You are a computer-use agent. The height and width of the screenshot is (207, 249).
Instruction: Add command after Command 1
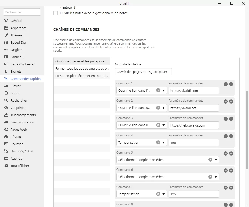tap(231, 84)
